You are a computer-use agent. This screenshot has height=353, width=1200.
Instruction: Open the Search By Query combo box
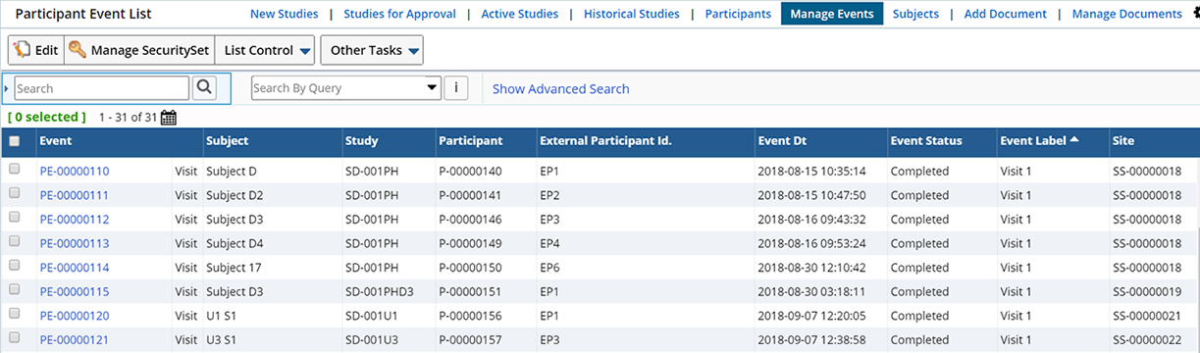coord(346,87)
